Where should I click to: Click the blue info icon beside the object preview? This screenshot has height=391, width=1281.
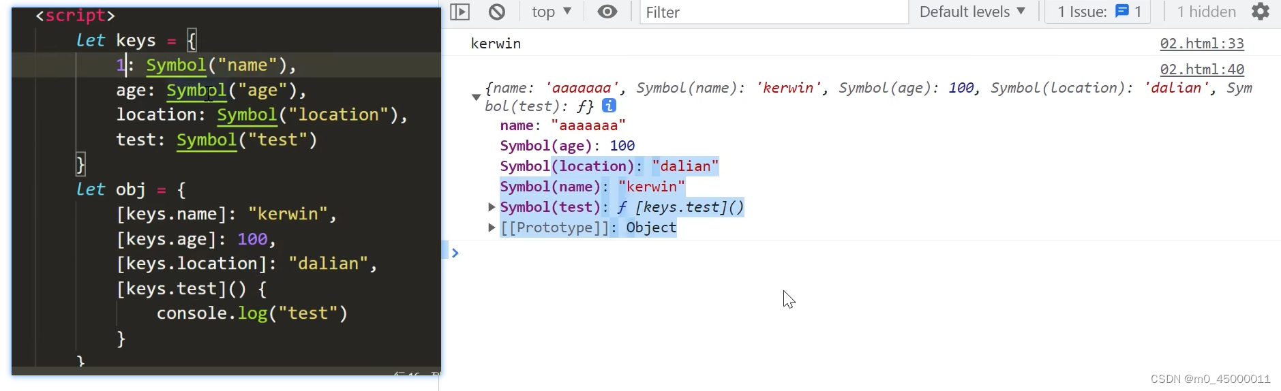(x=609, y=106)
